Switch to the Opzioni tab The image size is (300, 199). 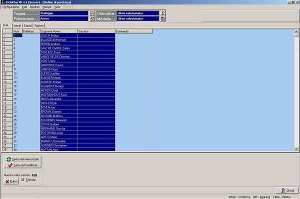(39, 25)
